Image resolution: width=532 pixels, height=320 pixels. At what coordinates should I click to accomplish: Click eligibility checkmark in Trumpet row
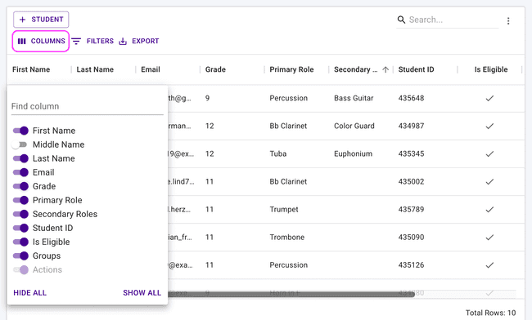(489, 209)
